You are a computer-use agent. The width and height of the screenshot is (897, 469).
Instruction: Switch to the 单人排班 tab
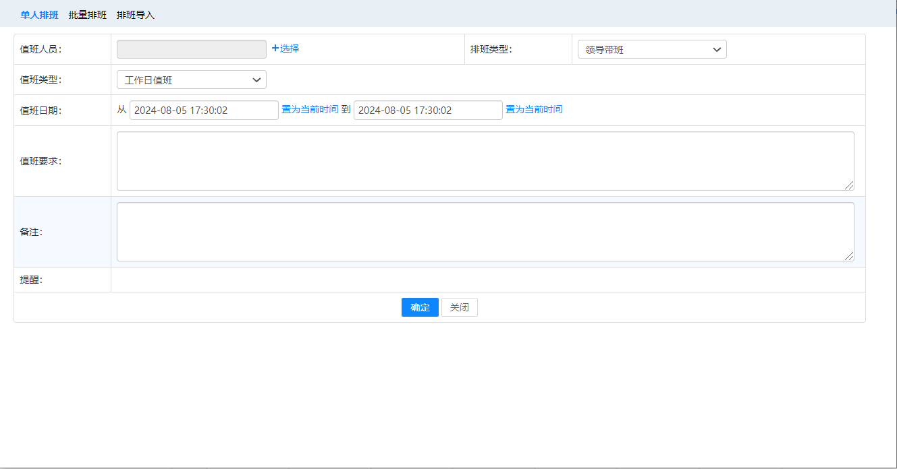tap(39, 15)
